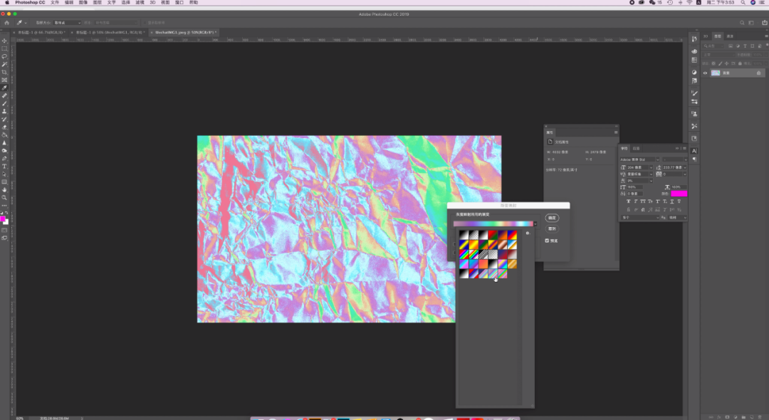Expand the gradient picker dropdown arrow
769x420 pixels.
535,224
